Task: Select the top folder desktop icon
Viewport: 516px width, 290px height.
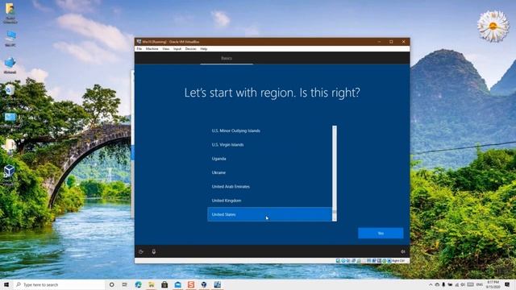Action: tap(10, 13)
